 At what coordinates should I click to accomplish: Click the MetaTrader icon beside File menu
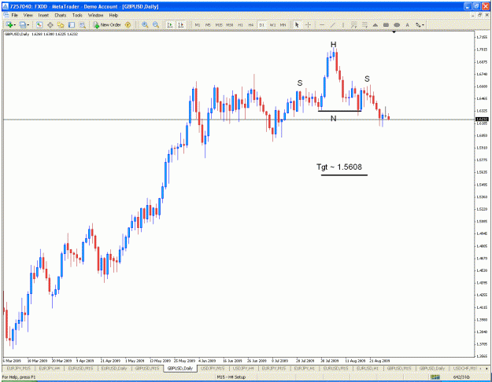click(6, 15)
